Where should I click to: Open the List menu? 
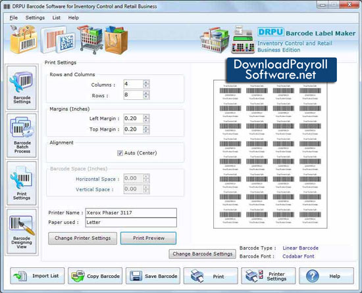click(57, 18)
